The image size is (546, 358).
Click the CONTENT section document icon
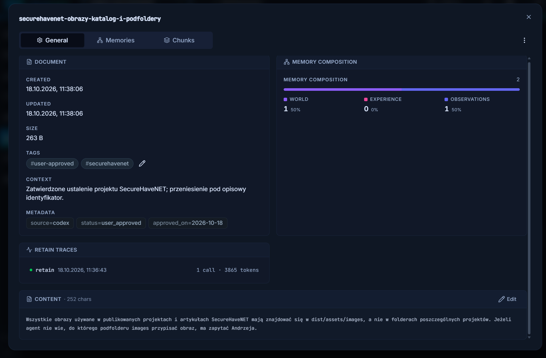(x=29, y=299)
